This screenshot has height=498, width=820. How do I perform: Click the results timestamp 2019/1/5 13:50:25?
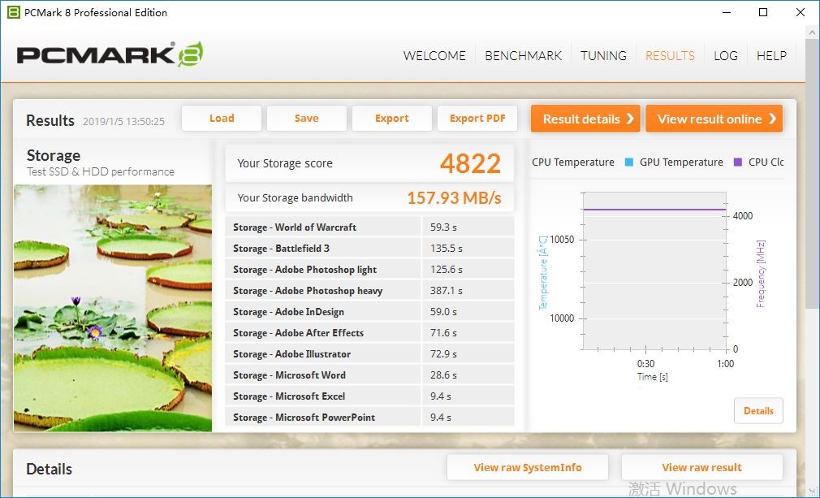click(x=123, y=121)
